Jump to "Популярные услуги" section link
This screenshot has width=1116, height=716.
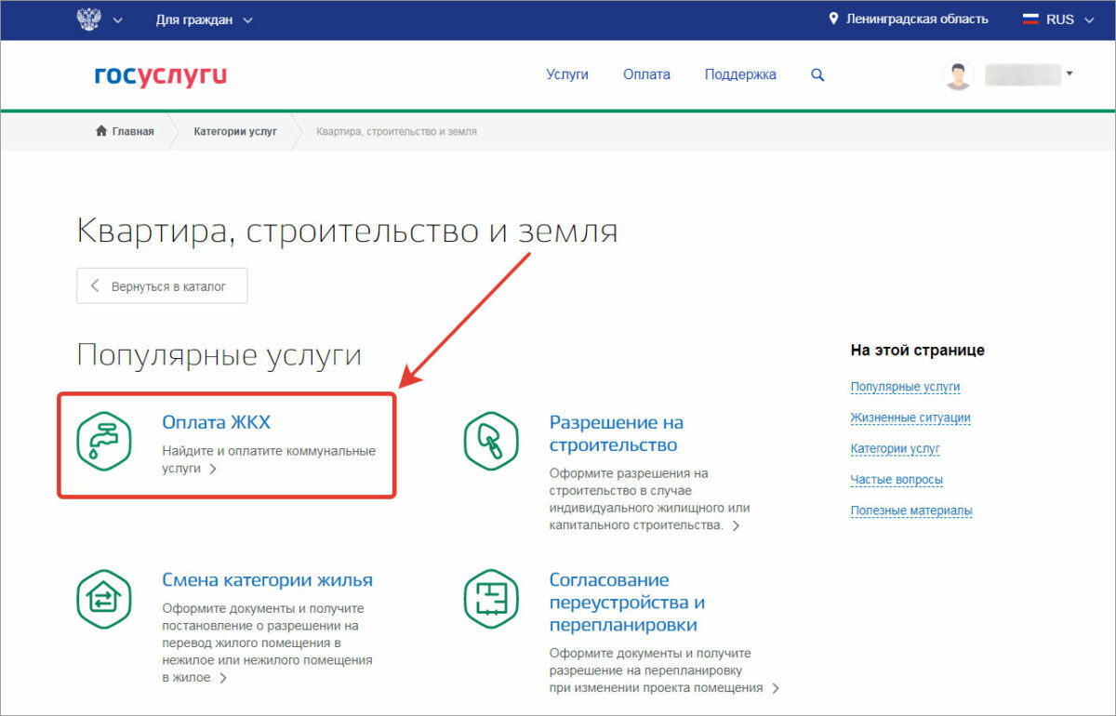pos(905,387)
